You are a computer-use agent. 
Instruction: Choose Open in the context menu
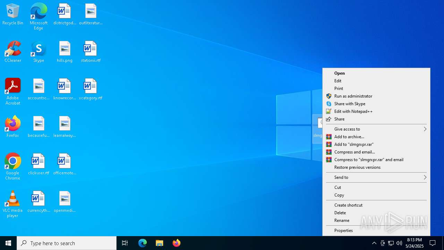[376, 73]
